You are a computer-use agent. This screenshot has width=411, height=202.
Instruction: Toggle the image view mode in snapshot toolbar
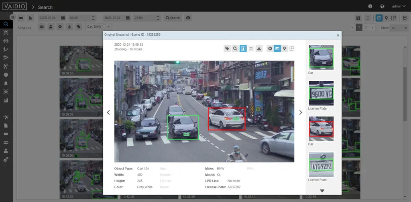click(277, 49)
